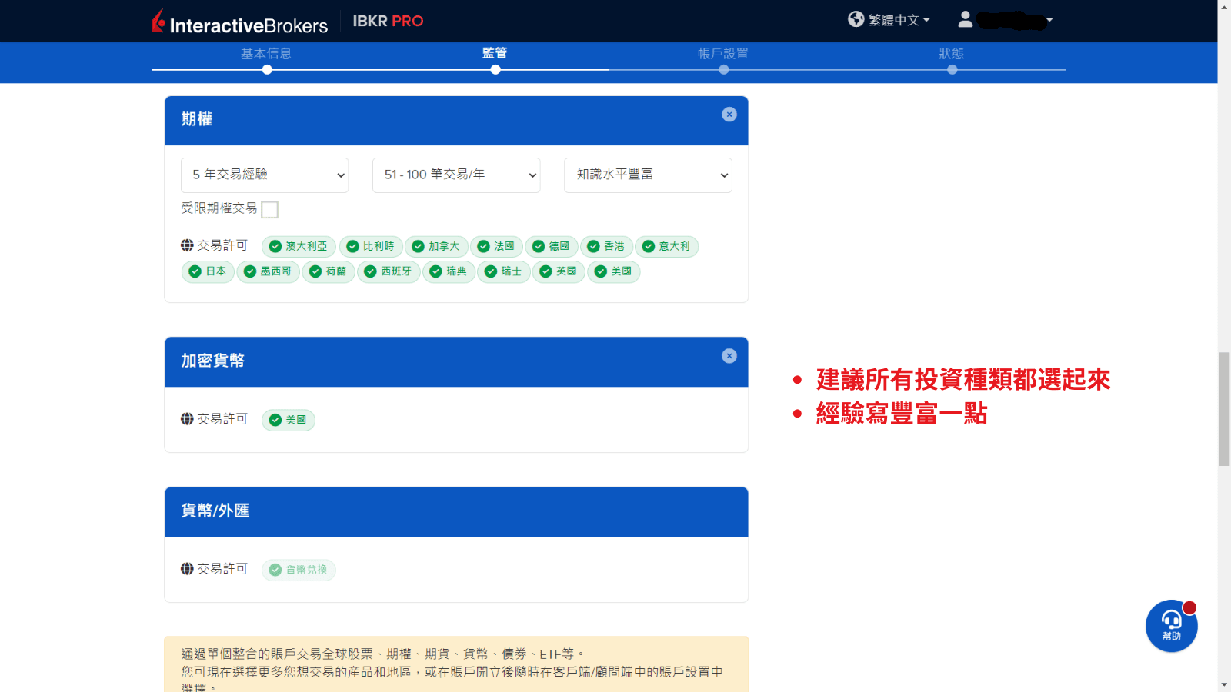The width and height of the screenshot is (1231, 692).
Task: Select the 貨幣兌換 permission chip
Action: 299,570
